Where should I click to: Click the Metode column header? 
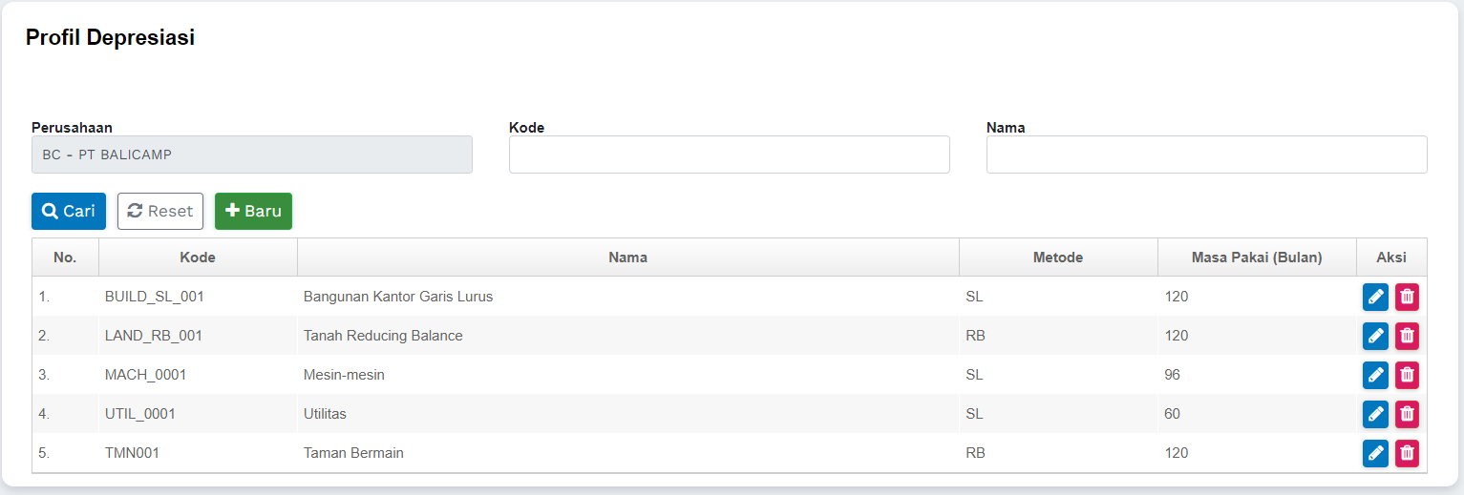tap(1058, 258)
